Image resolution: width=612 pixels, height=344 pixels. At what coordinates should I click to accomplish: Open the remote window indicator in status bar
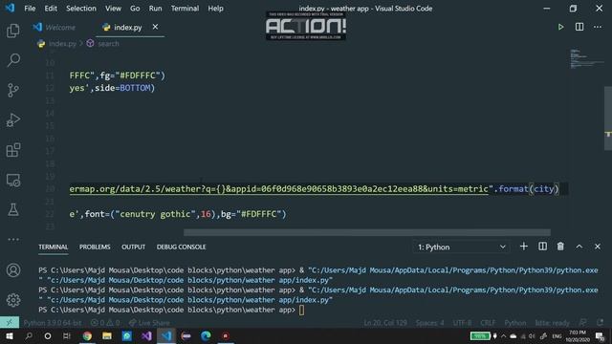point(10,323)
